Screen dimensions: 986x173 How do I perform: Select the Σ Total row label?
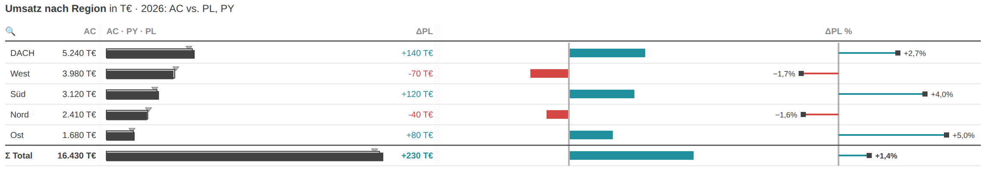[x=19, y=155]
